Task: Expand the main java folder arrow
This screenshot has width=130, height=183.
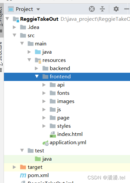Action: click(29, 52)
